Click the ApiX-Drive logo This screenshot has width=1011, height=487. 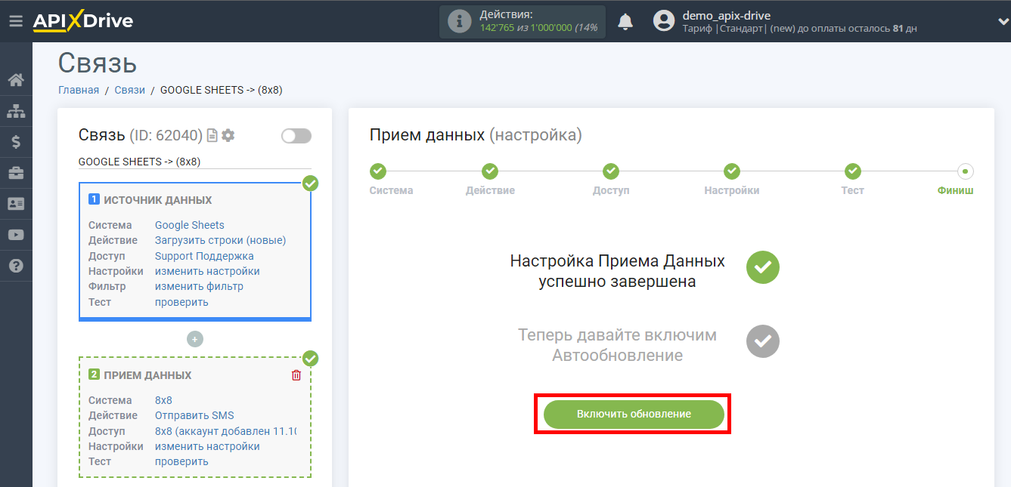82,21
